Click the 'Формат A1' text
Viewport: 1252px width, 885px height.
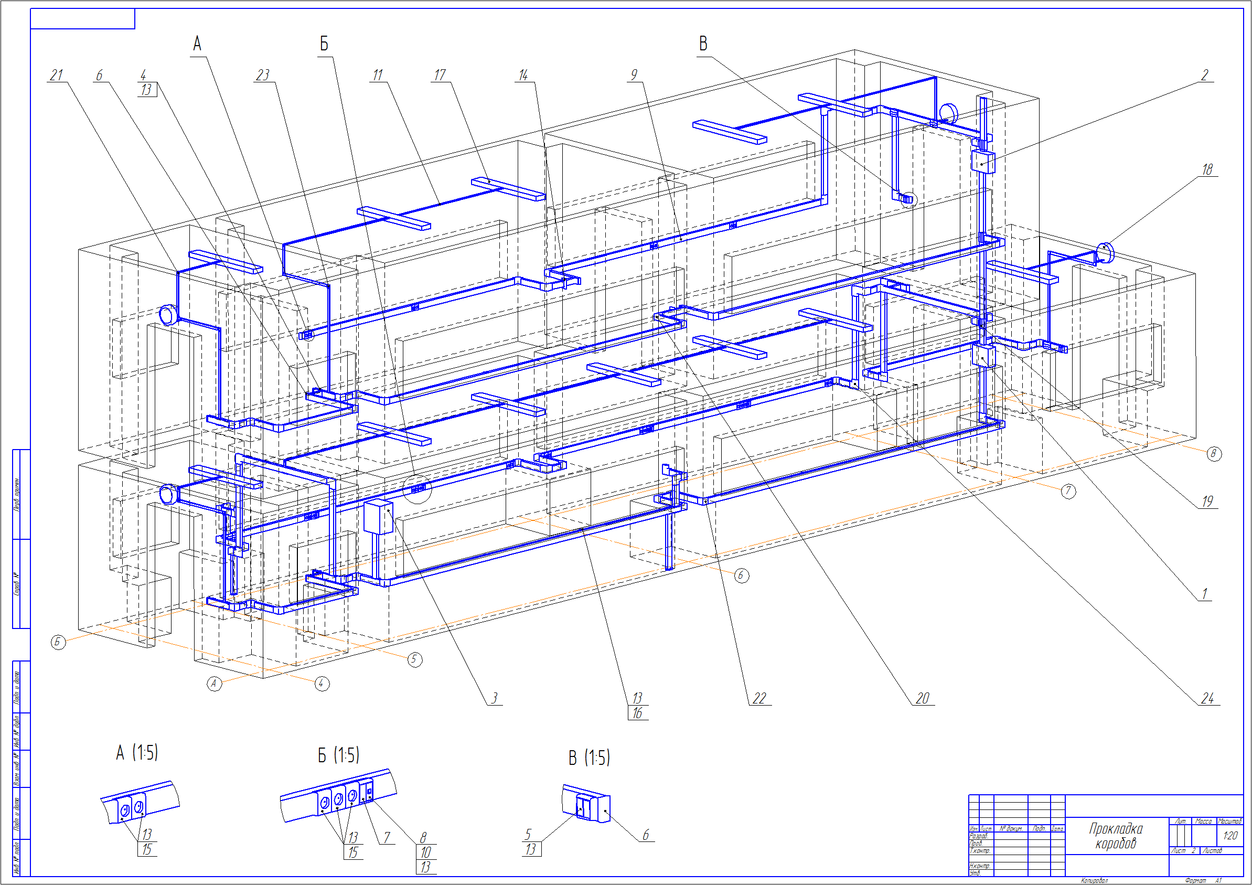pos(1203,881)
